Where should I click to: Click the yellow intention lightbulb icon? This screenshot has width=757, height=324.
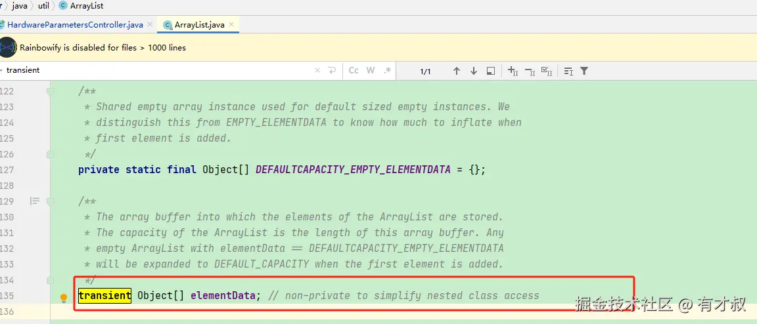pyautogui.click(x=63, y=298)
